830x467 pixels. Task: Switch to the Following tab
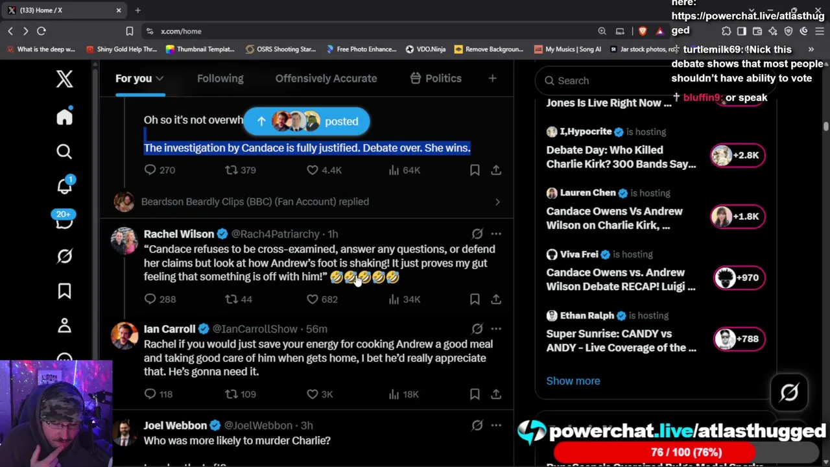(220, 78)
